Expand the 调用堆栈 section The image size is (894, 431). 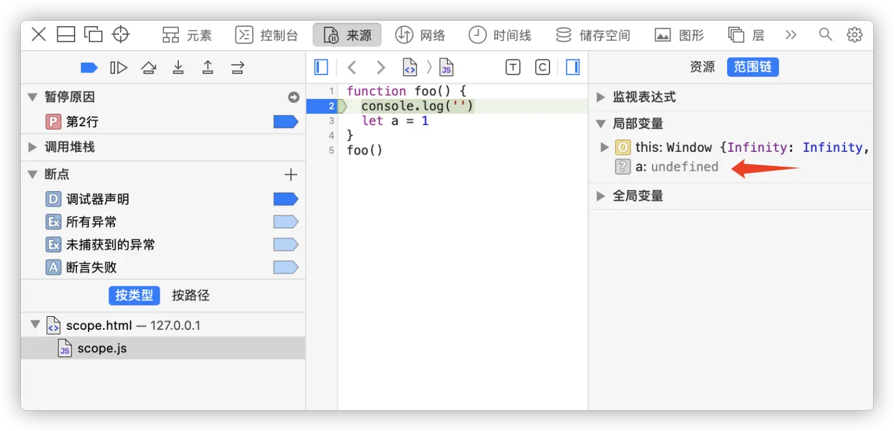pos(33,147)
